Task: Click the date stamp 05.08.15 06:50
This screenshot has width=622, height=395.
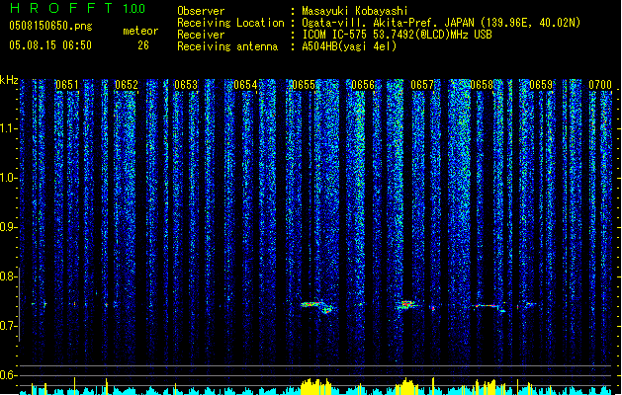Action: (x=50, y=45)
